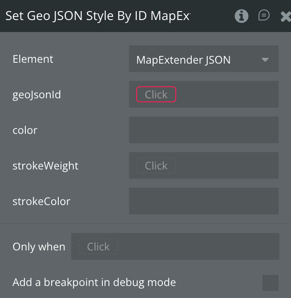Image resolution: width=291 pixels, height=298 pixels.
Task: Click the strokeWeight 'Click' placeholder
Action: pyautogui.click(x=156, y=165)
